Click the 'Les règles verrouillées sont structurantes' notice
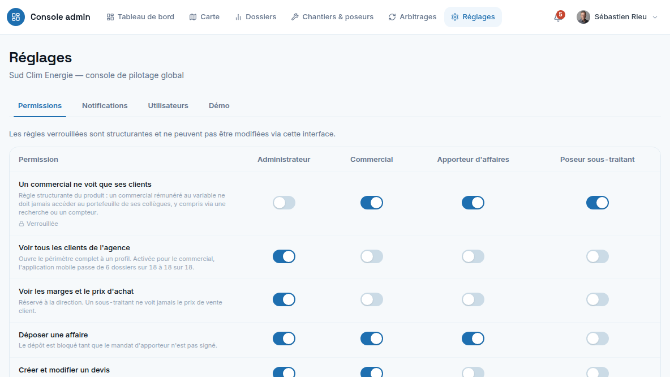The height and width of the screenshot is (377, 670). tap(172, 134)
